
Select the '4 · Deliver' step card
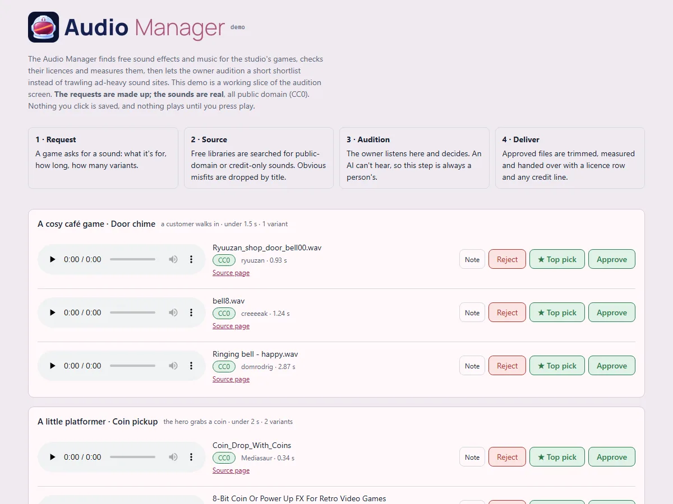[570, 158]
